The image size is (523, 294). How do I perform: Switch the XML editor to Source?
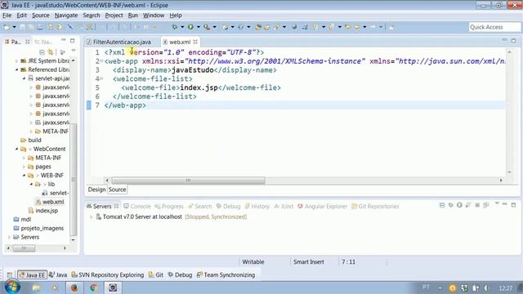[117, 189]
